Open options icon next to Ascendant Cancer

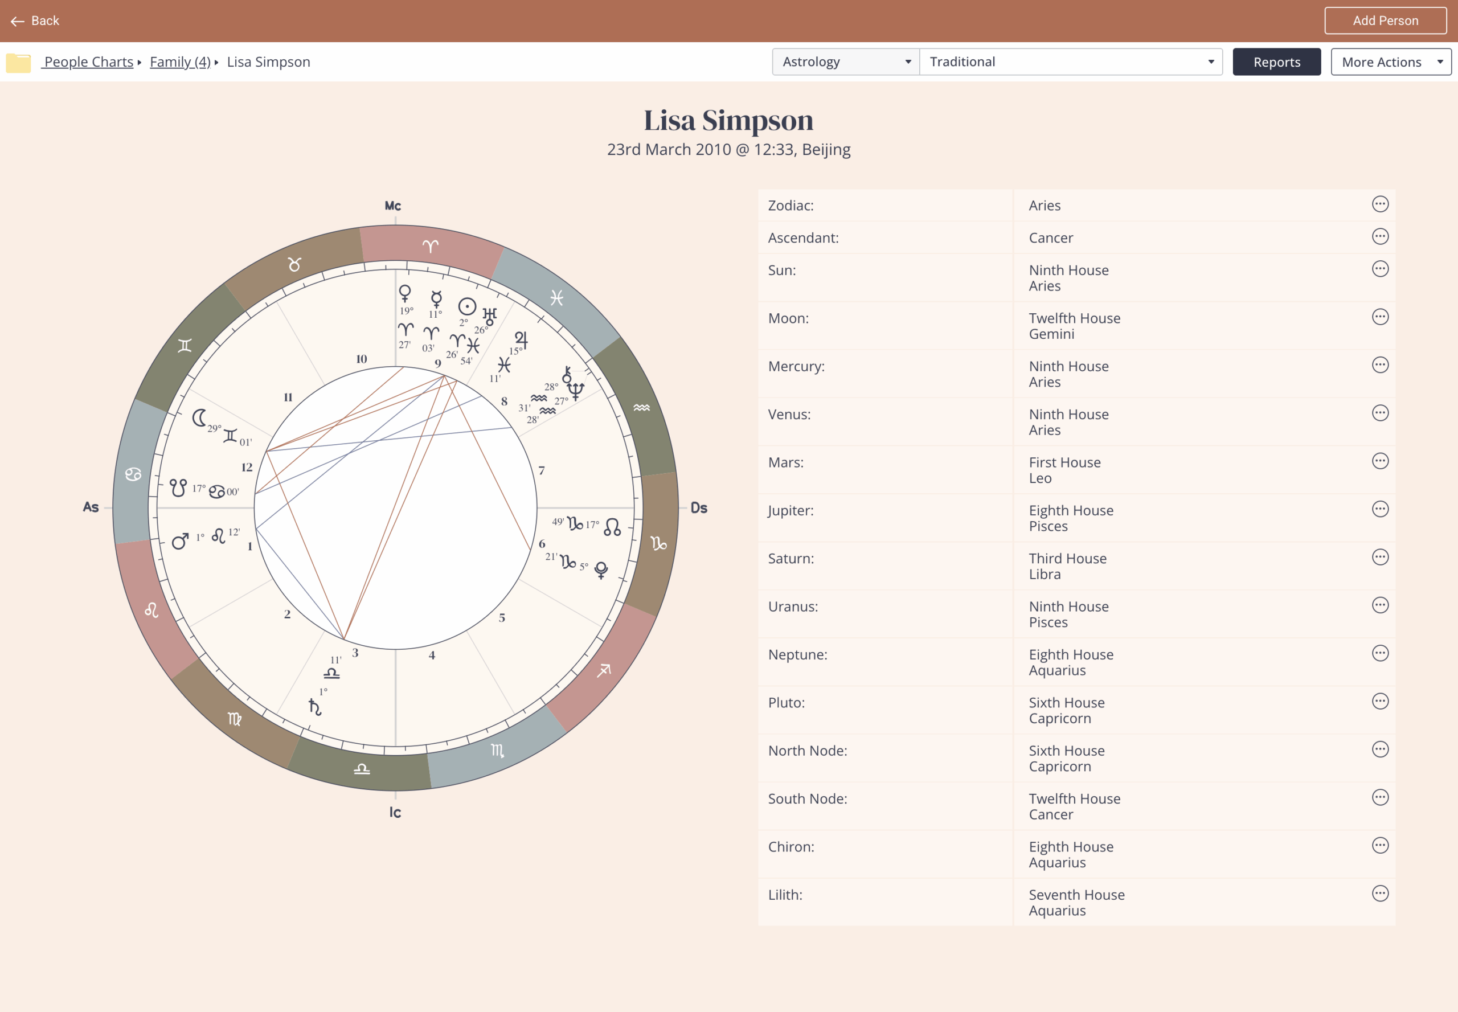click(x=1380, y=236)
